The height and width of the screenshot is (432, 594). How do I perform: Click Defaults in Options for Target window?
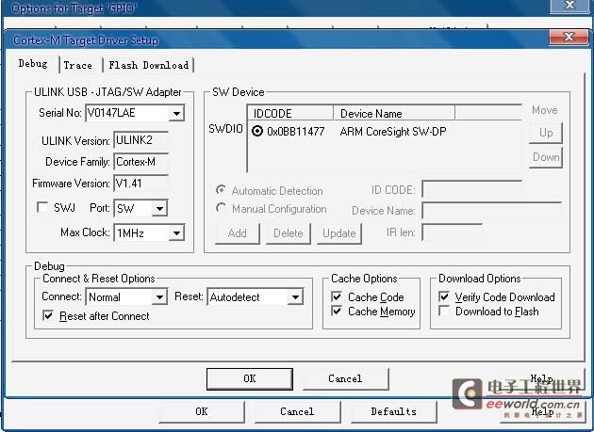393,411
